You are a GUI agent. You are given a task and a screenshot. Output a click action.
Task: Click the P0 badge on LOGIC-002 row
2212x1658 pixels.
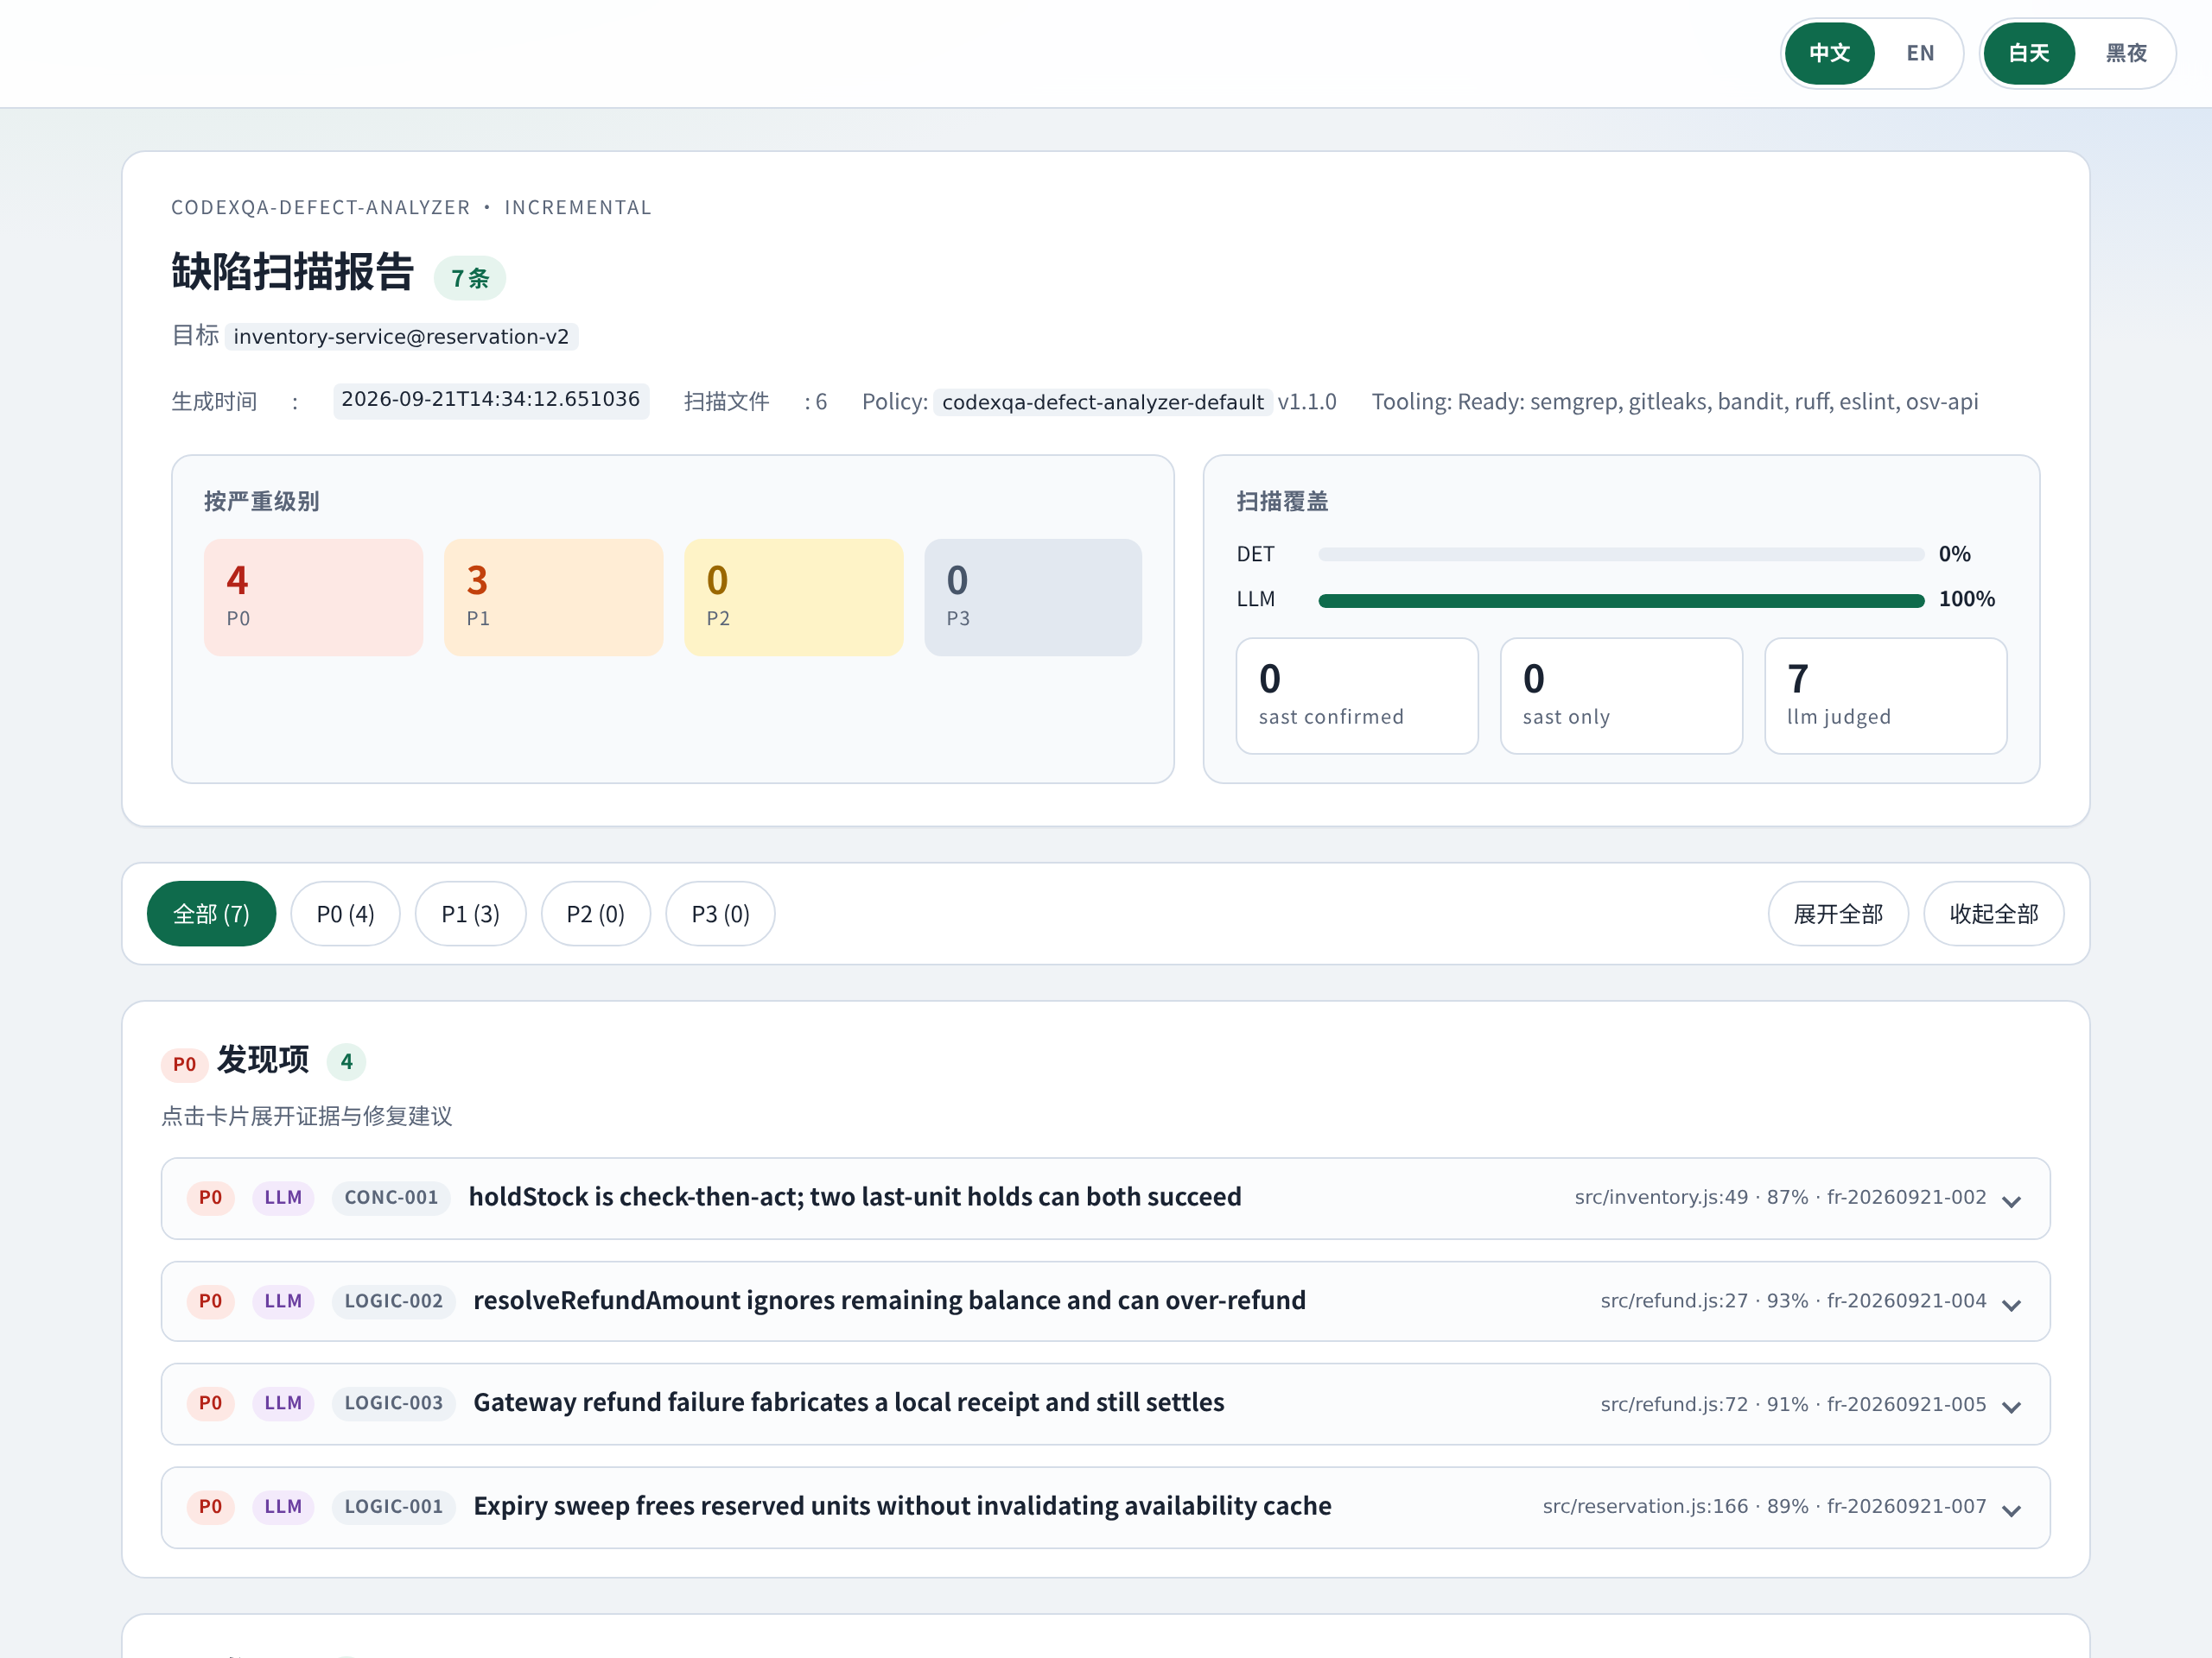click(210, 1301)
